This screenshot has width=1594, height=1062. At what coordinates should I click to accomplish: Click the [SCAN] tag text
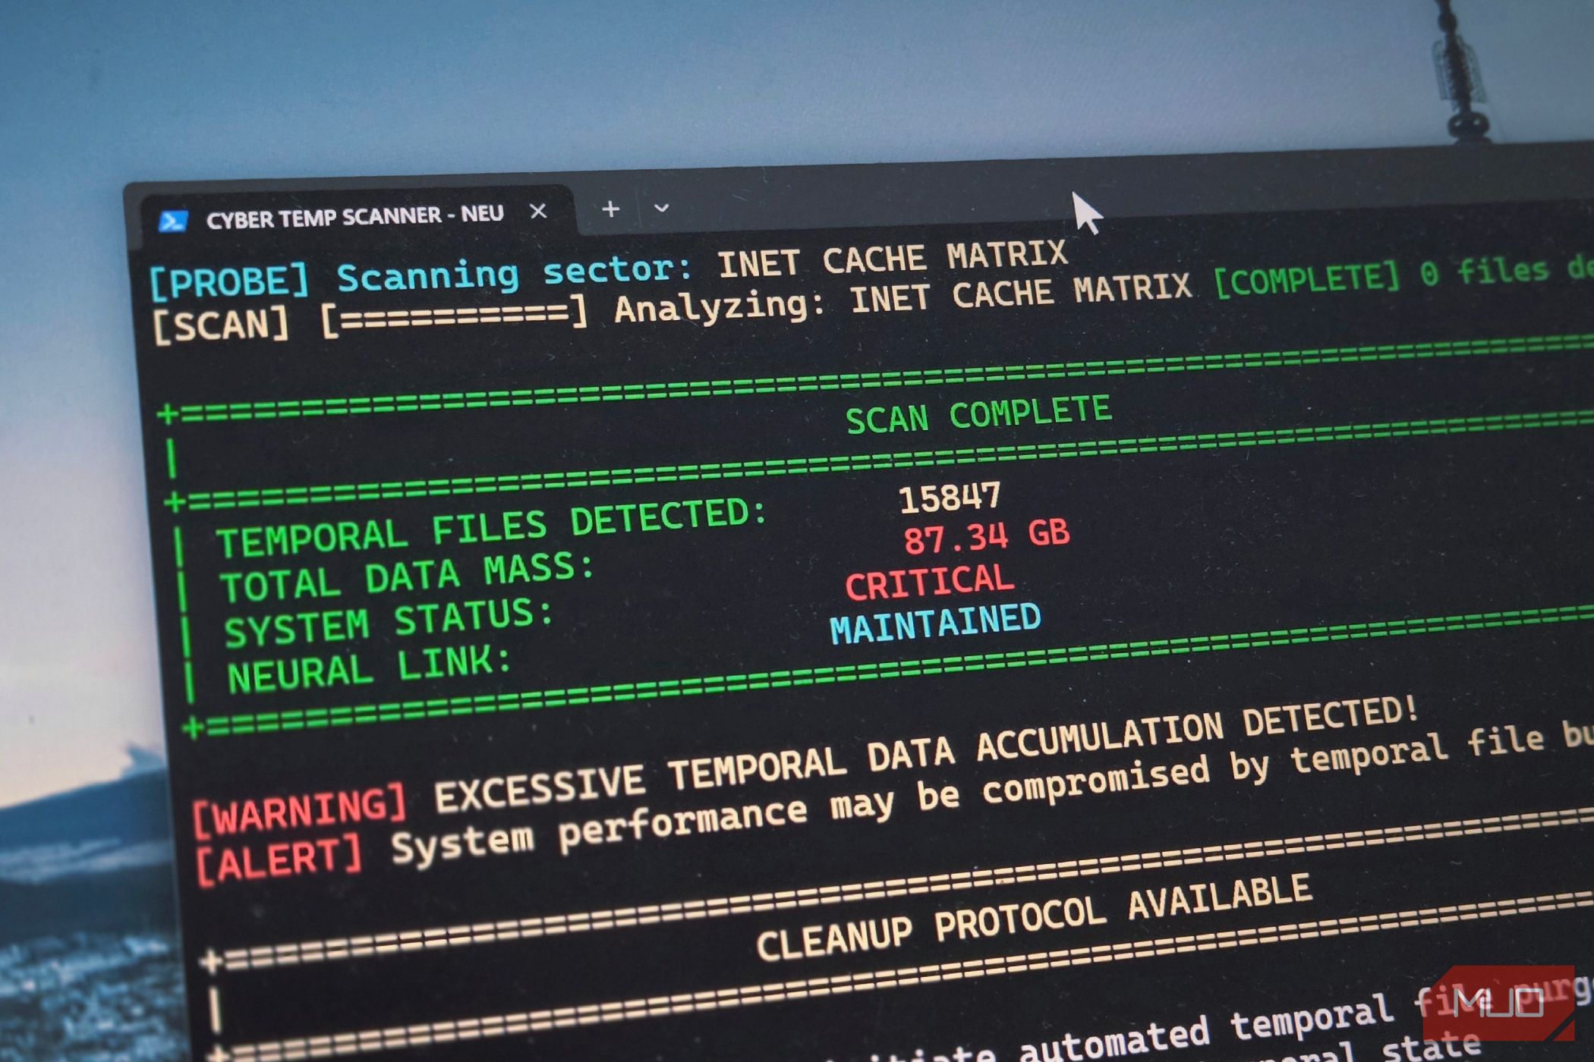coord(221,325)
